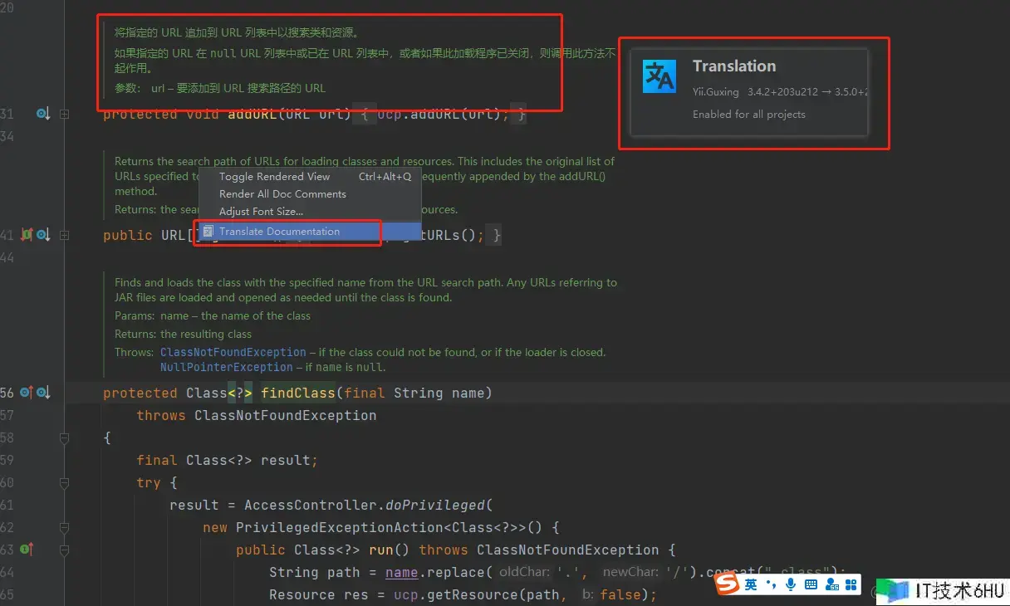
Task: Click the NullPointerException link in rendered doc
Action: (226, 367)
